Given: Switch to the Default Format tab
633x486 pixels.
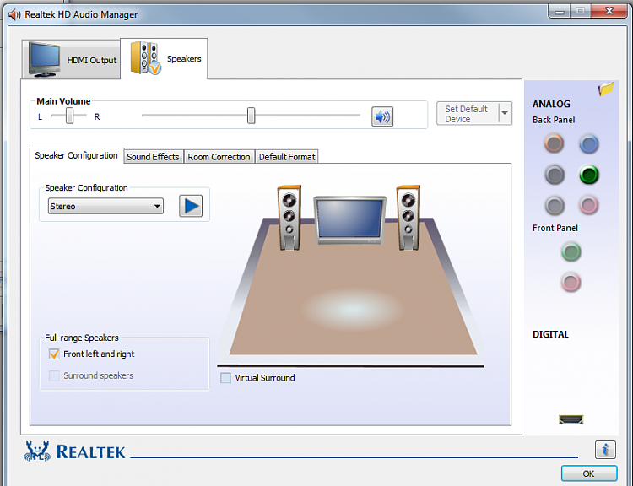Looking at the screenshot, I should (287, 157).
